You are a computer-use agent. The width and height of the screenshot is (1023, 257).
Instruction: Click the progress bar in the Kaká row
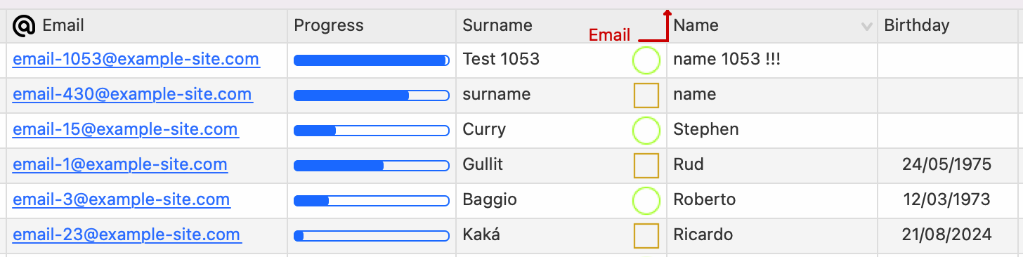pyautogui.click(x=372, y=236)
